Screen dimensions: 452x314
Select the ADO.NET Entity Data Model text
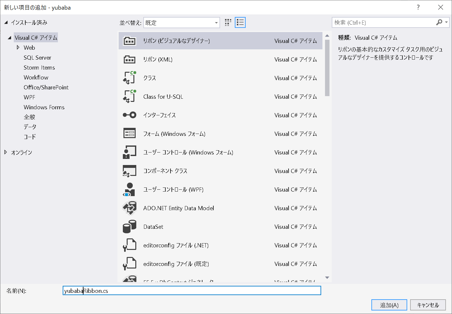178,208
